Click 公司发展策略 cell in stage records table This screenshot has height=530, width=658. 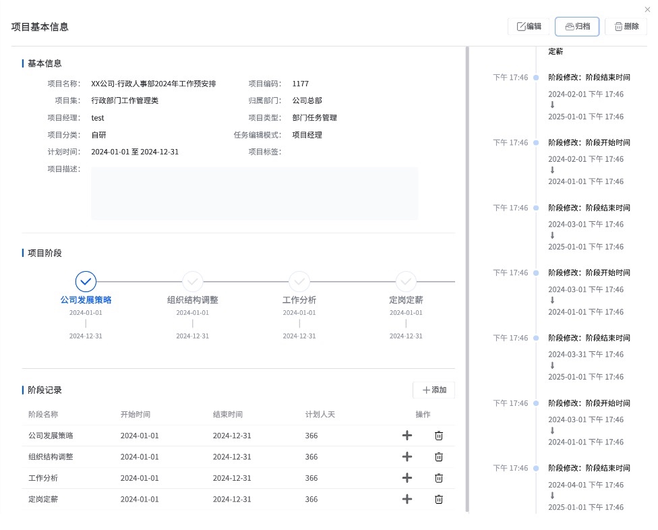tap(51, 436)
